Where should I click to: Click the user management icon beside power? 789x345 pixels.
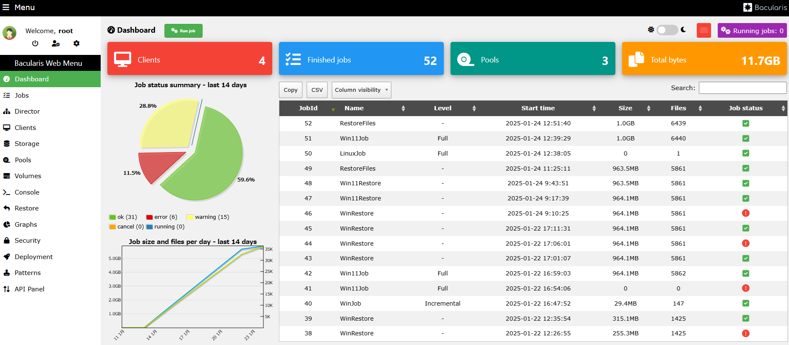click(56, 43)
